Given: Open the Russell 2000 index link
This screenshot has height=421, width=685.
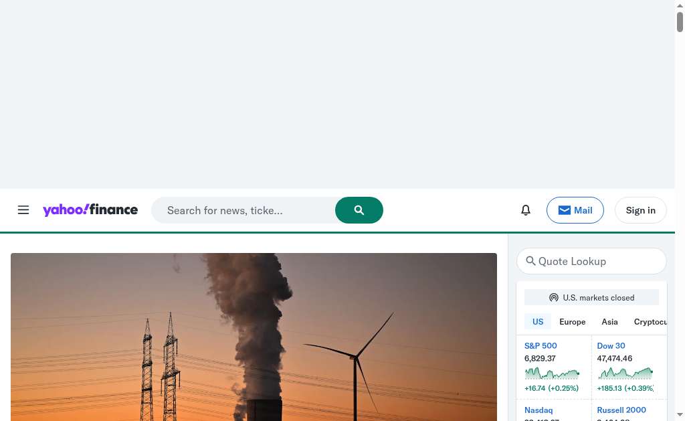Looking at the screenshot, I should [x=621, y=410].
